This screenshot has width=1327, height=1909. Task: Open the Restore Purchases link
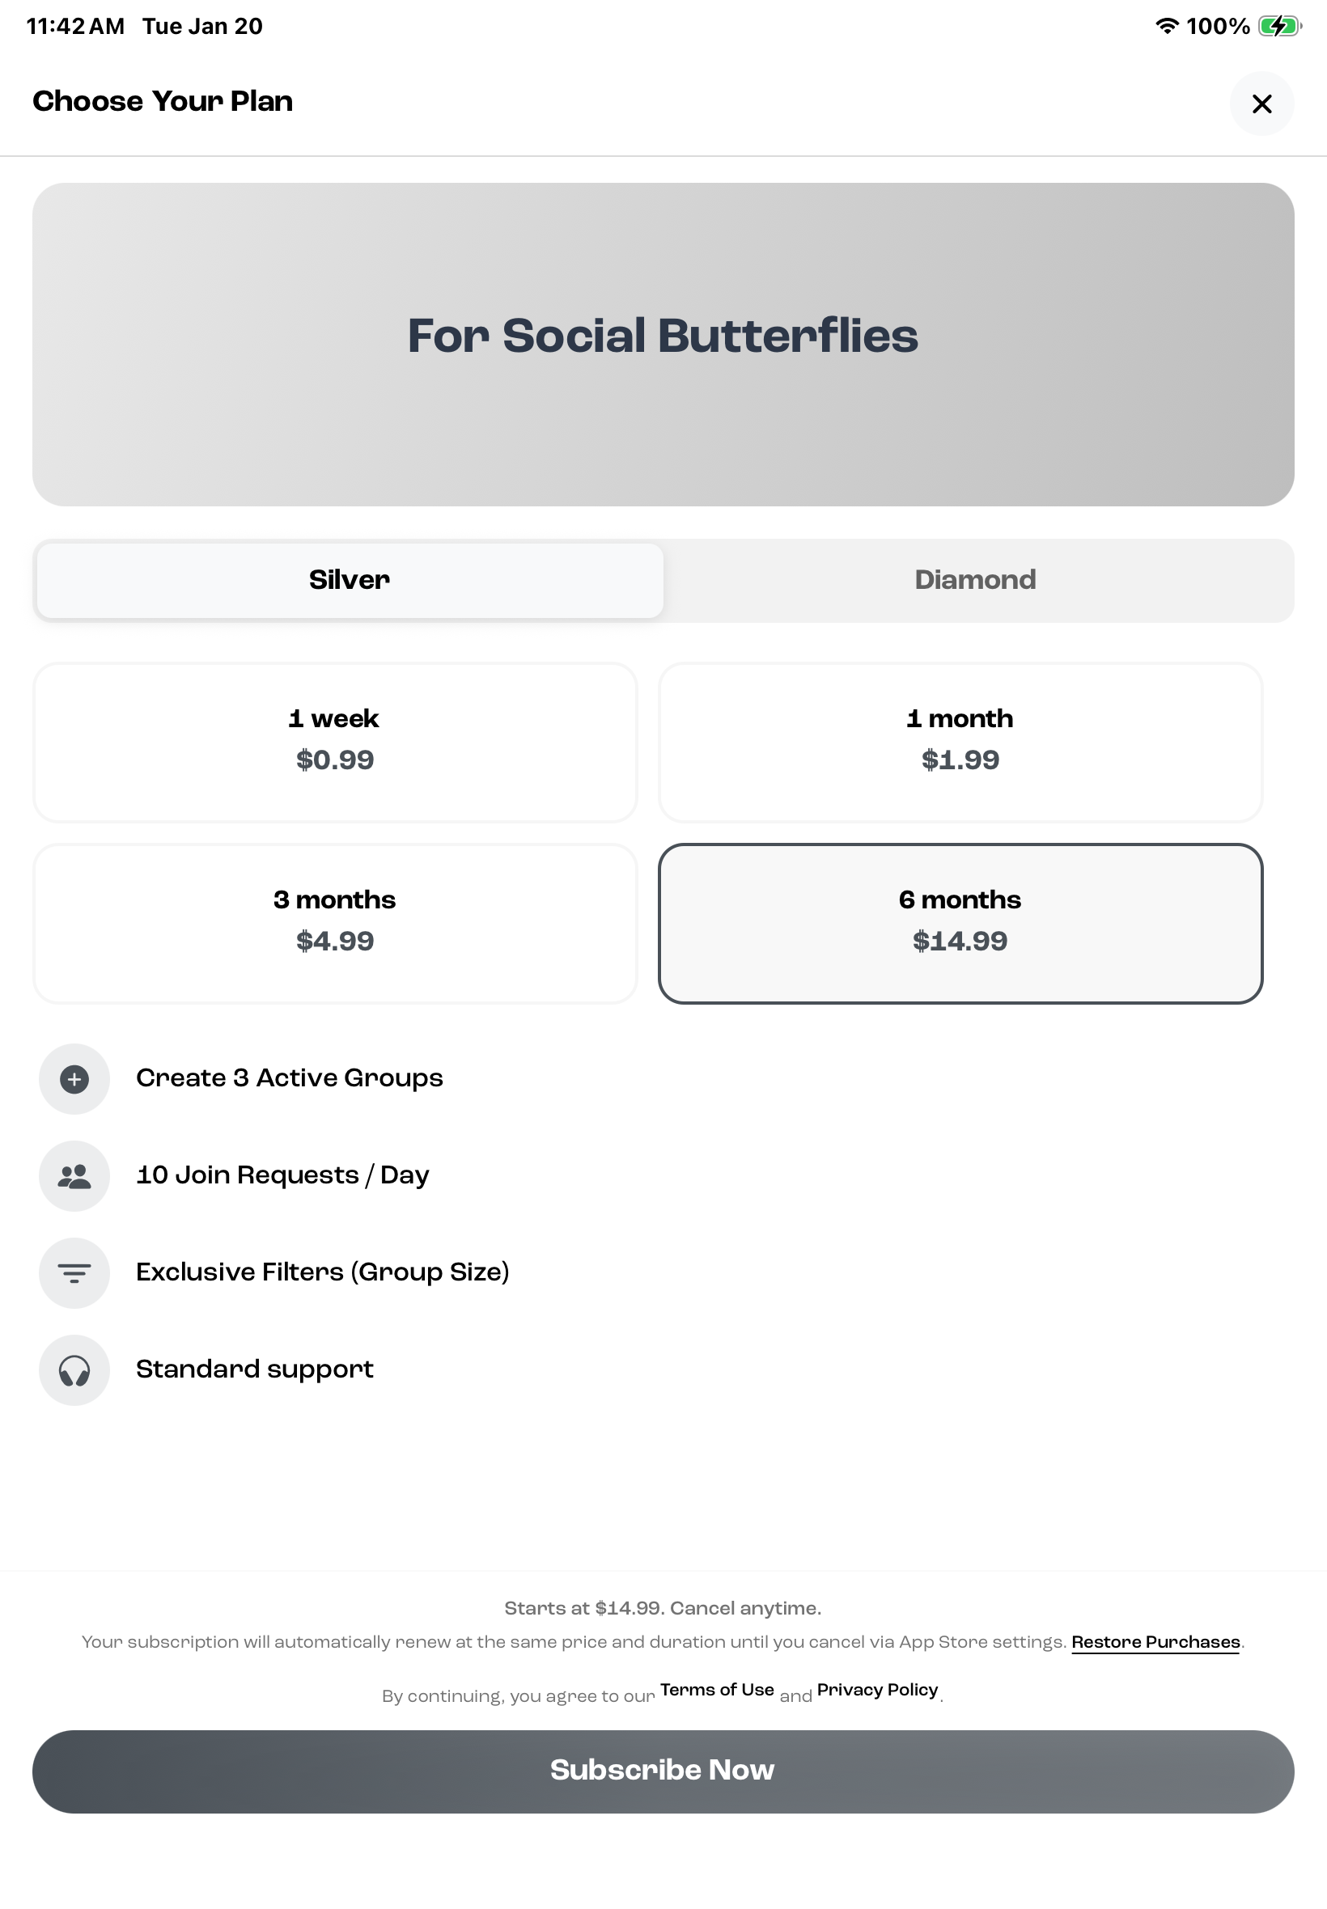tap(1155, 1642)
